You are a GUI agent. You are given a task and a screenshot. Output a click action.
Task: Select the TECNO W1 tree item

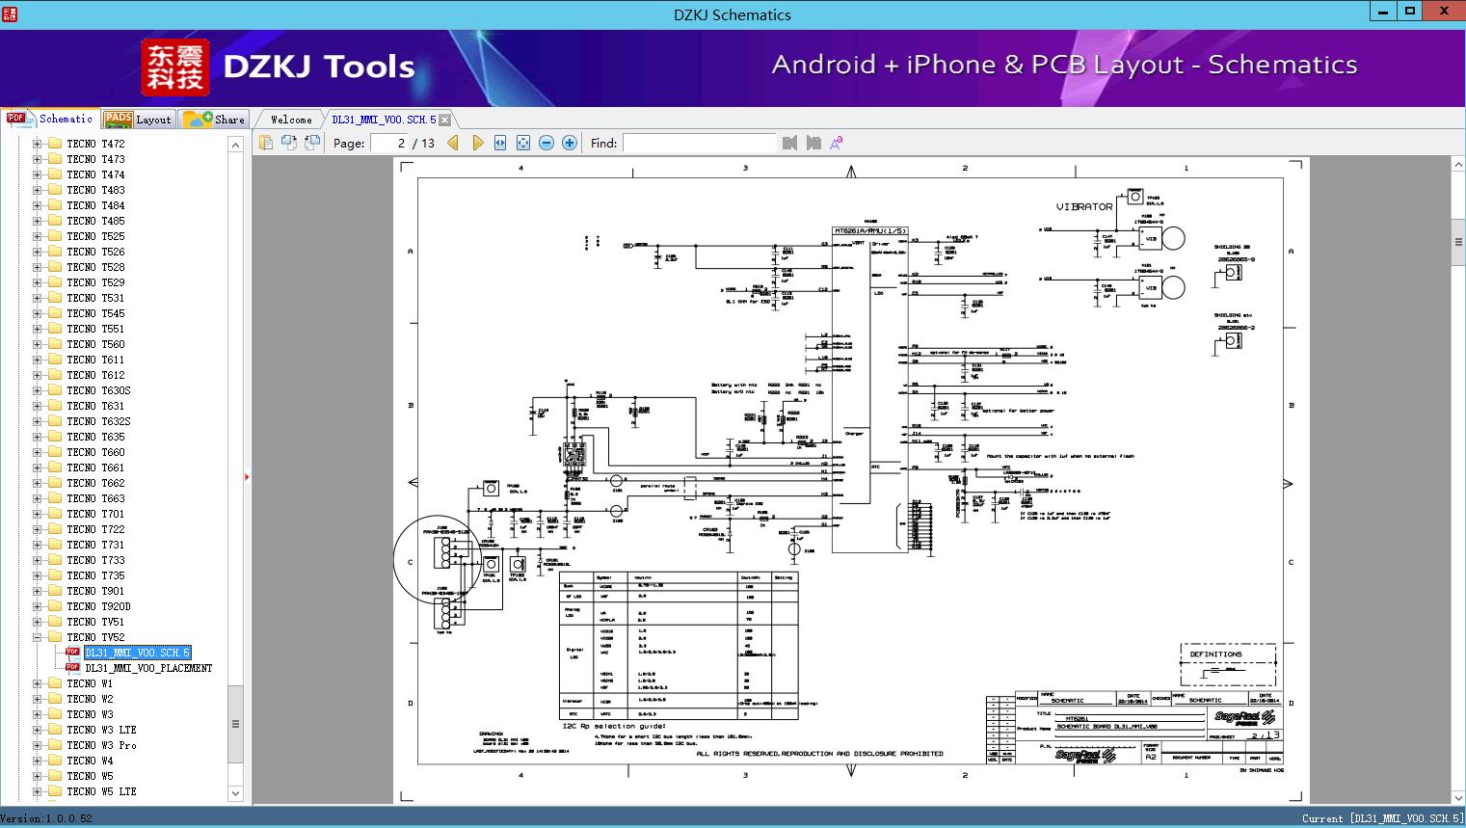pos(90,683)
